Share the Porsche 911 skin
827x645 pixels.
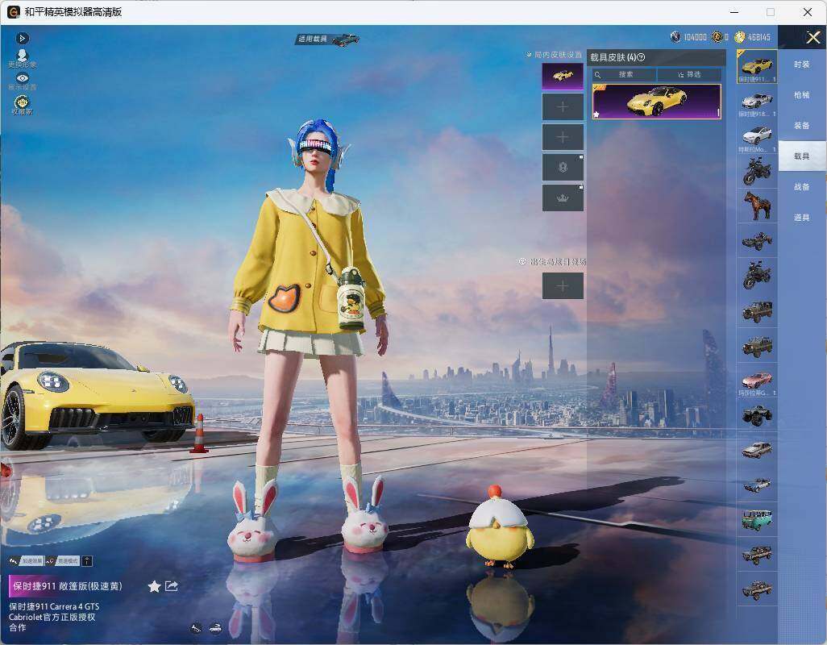(x=172, y=586)
